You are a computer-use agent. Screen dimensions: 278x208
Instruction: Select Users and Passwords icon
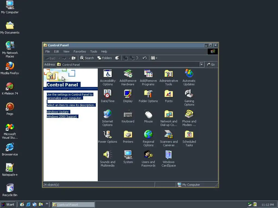point(148,159)
